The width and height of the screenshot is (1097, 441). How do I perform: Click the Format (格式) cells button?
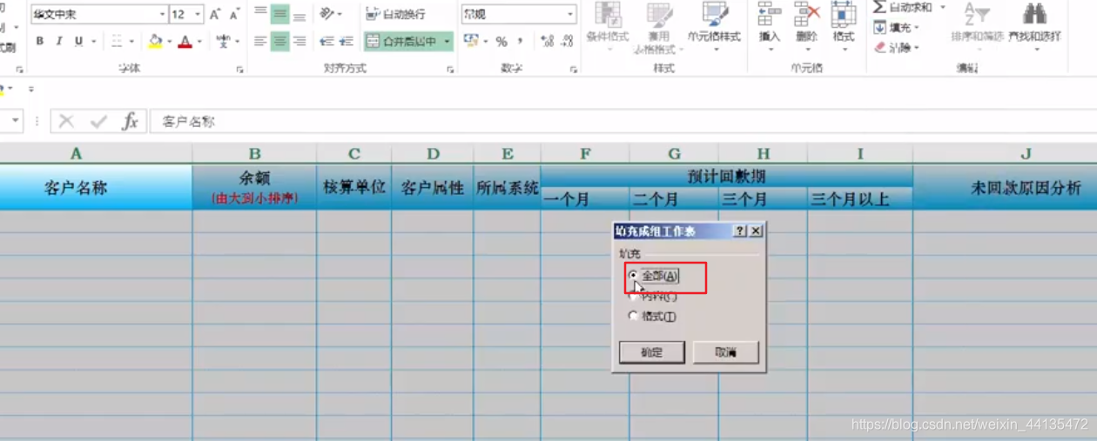[844, 26]
